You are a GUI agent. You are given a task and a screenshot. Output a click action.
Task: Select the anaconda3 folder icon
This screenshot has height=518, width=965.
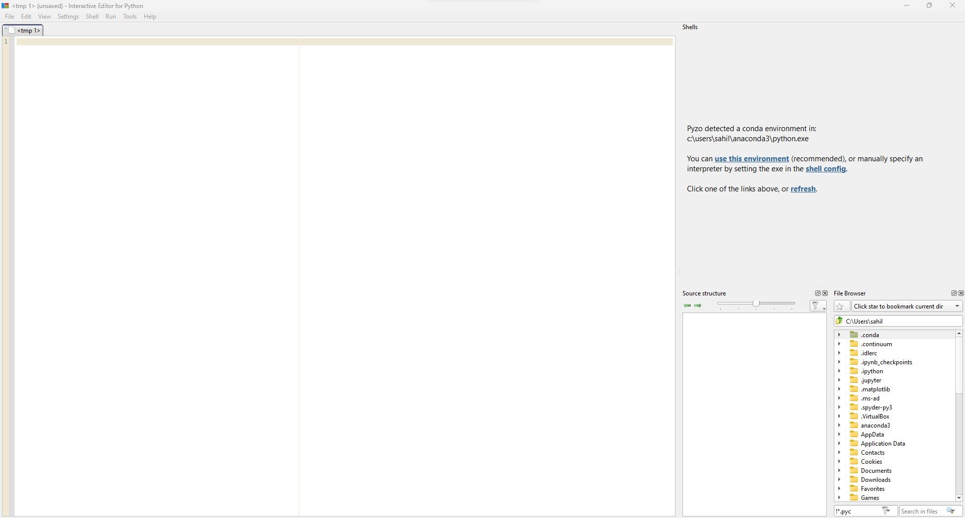[x=854, y=425]
